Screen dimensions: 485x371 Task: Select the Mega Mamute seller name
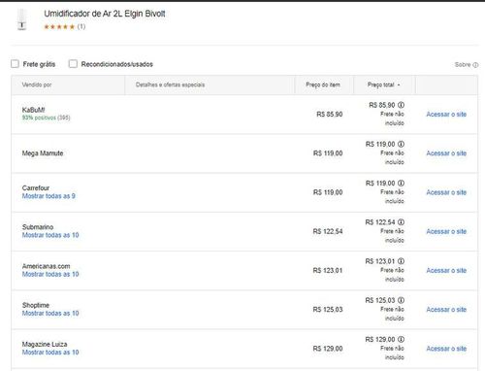pyautogui.click(x=43, y=153)
